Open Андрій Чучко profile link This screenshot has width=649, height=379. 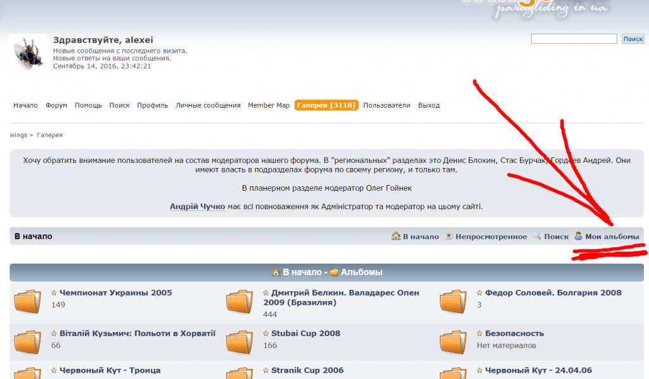coord(197,207)
